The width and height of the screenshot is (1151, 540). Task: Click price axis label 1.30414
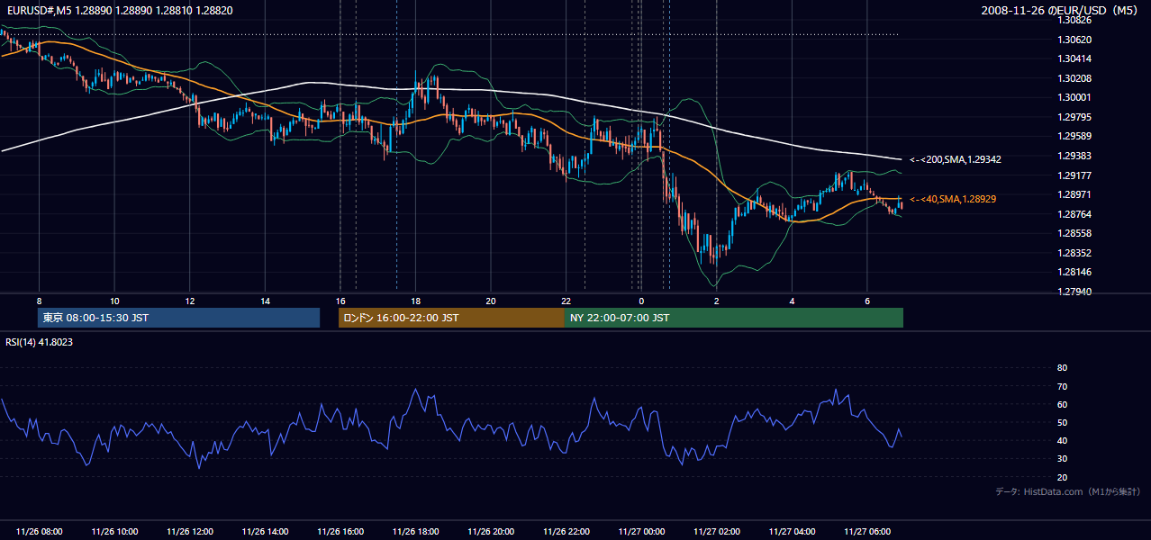coord(1075,58)
